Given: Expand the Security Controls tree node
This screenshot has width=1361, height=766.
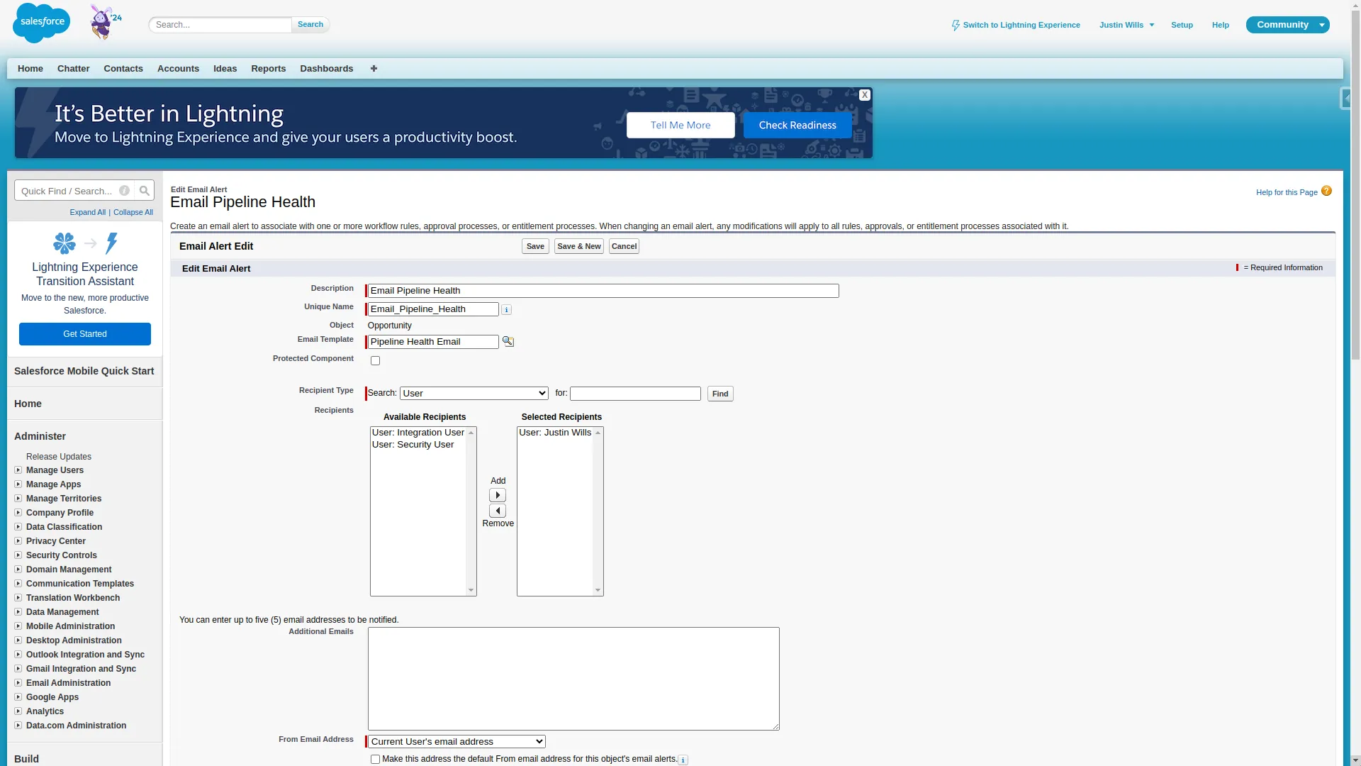Looking at the screenshot, I should point(18,555).
